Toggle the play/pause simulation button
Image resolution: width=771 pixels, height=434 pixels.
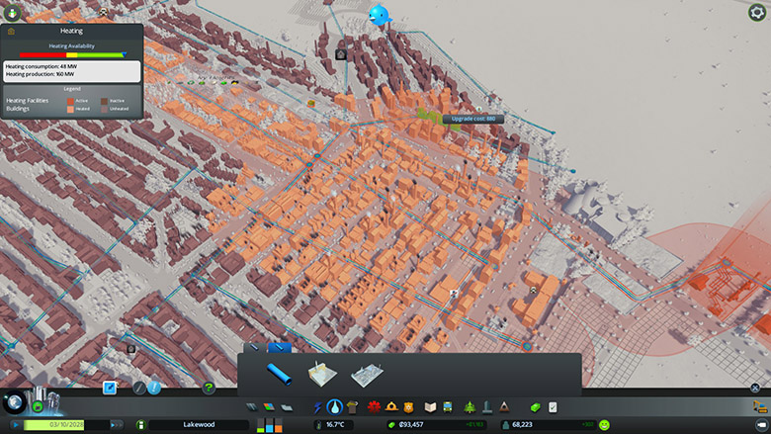coord(16,425)
